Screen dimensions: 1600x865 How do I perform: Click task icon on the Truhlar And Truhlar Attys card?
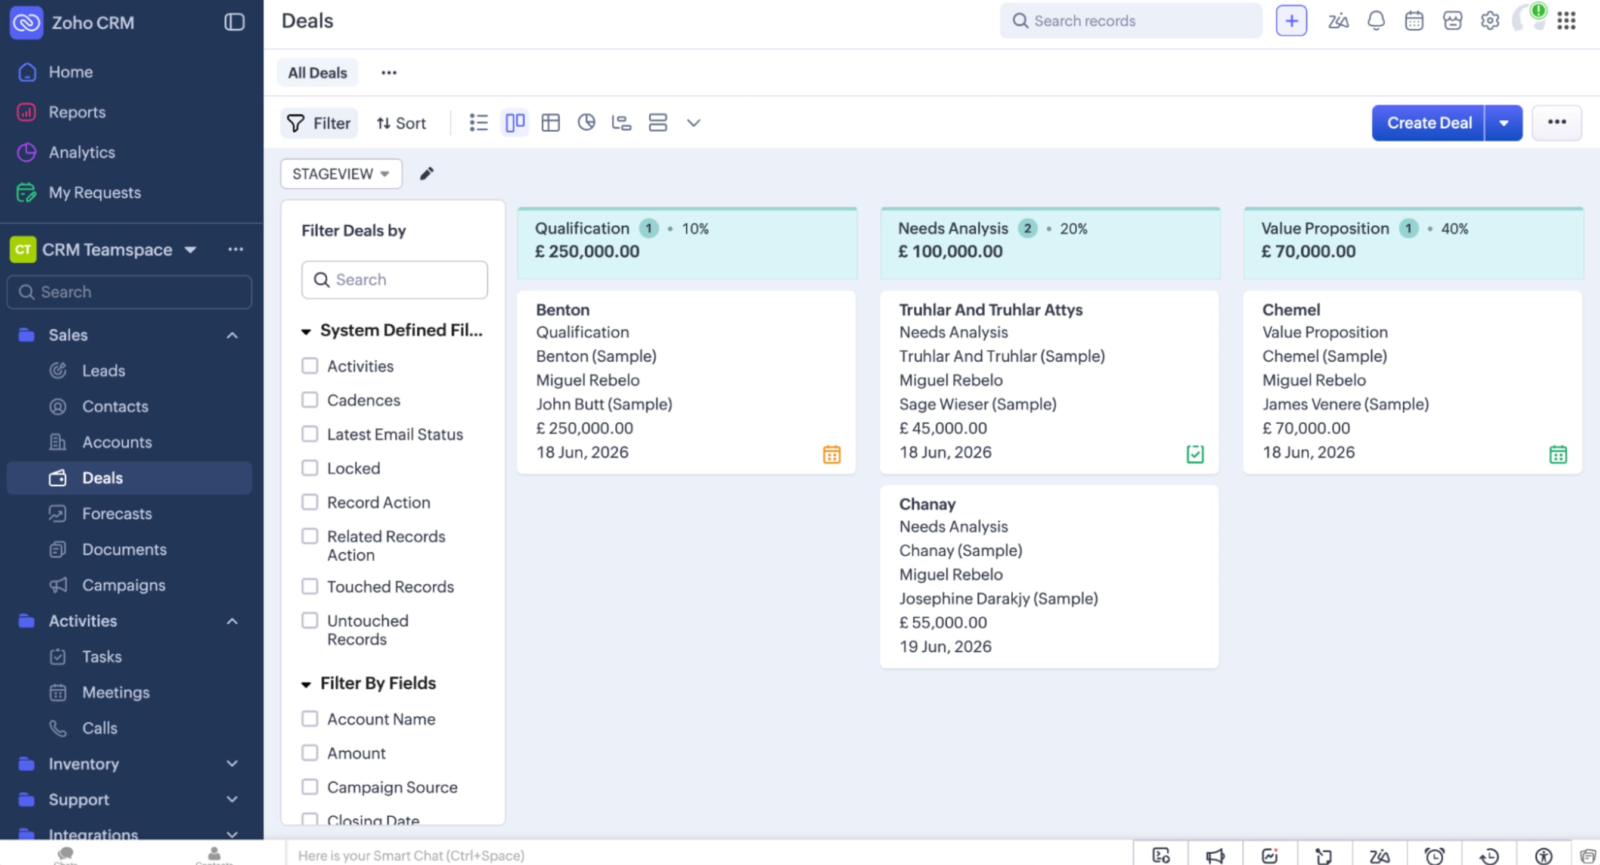tap(1195, 454)
